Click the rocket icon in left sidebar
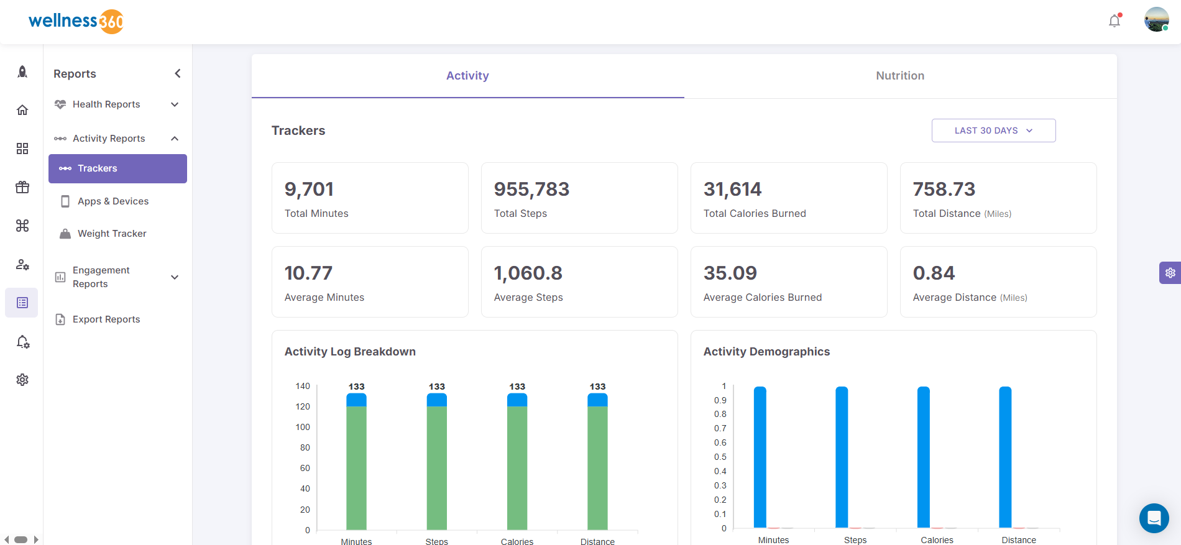 (x=22, y=72)
